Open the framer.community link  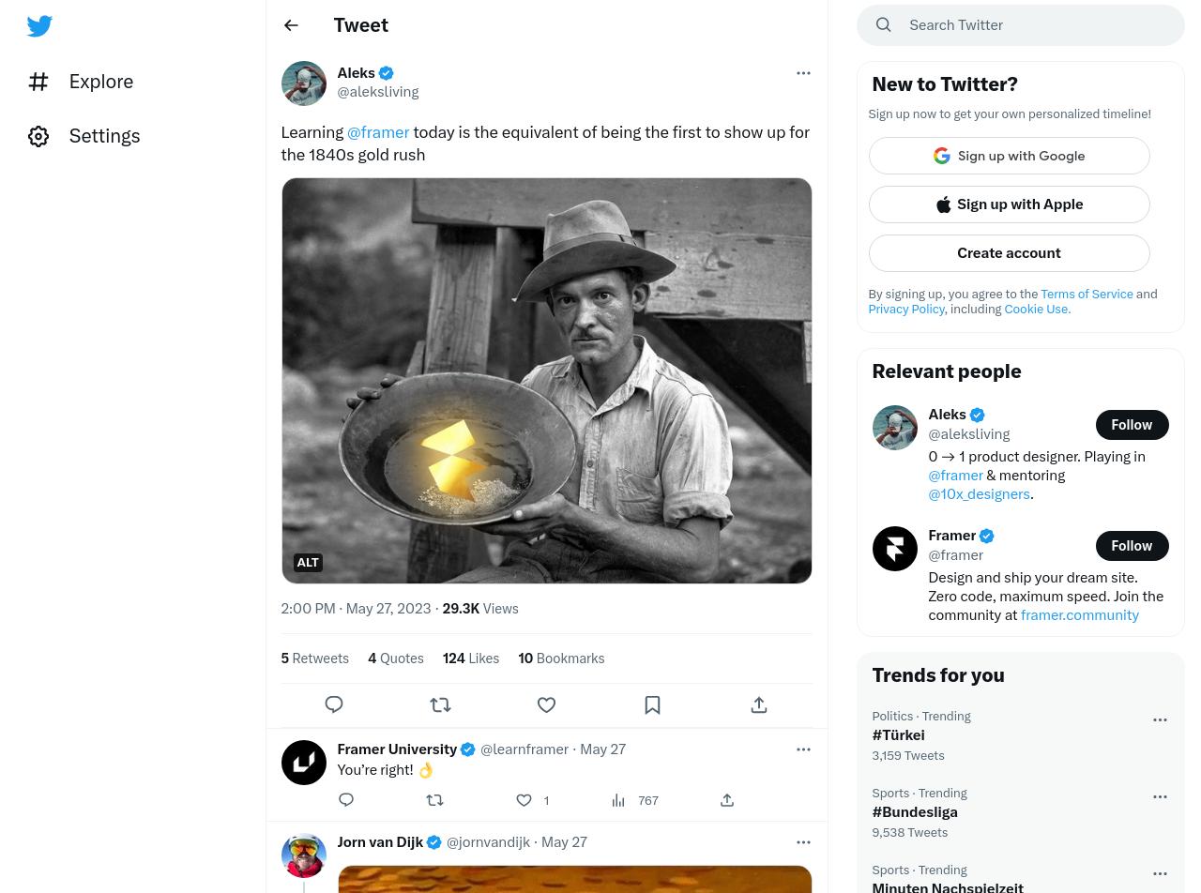pos(1079,615)
